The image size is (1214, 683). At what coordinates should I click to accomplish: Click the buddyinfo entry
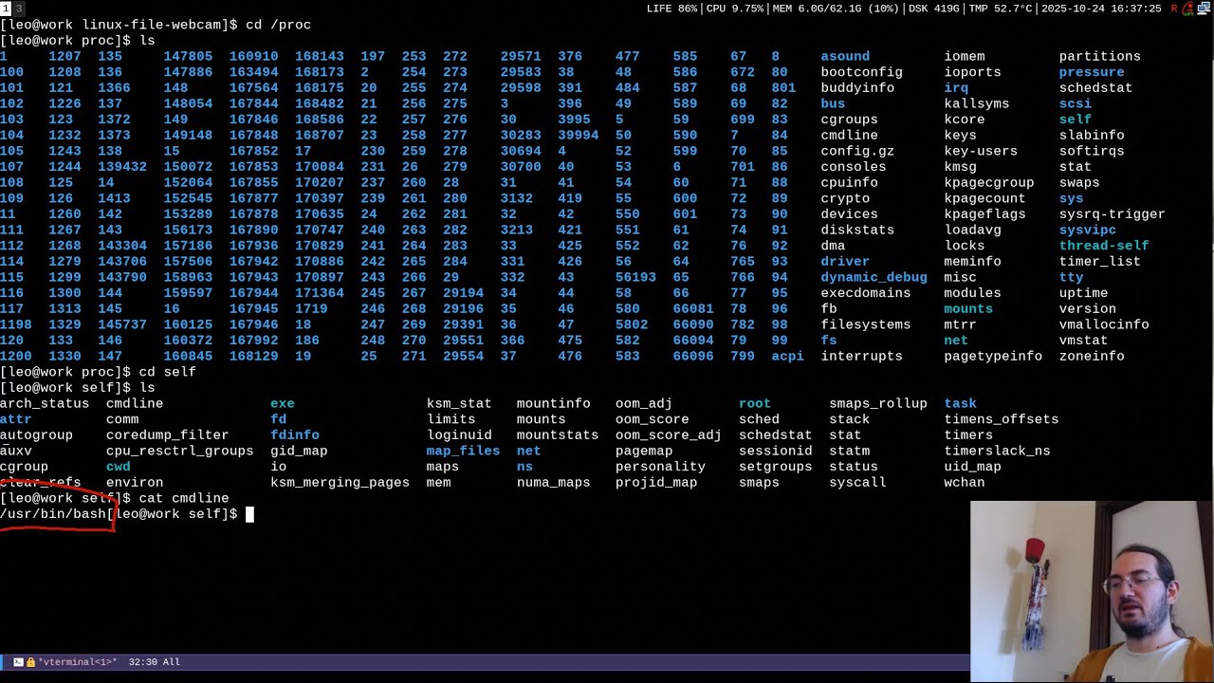(x=857, y=88)
